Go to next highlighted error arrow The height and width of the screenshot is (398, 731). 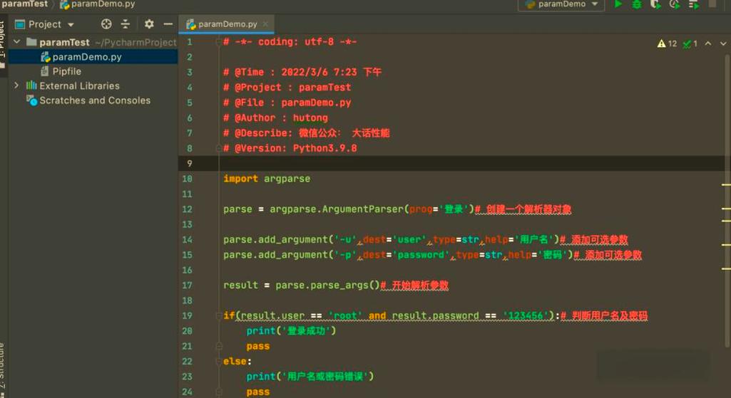[x=723, y=43]
